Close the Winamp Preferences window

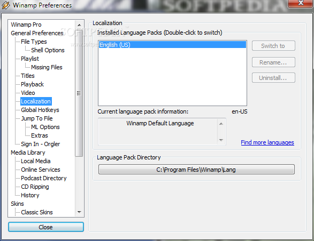click(301, 3)
